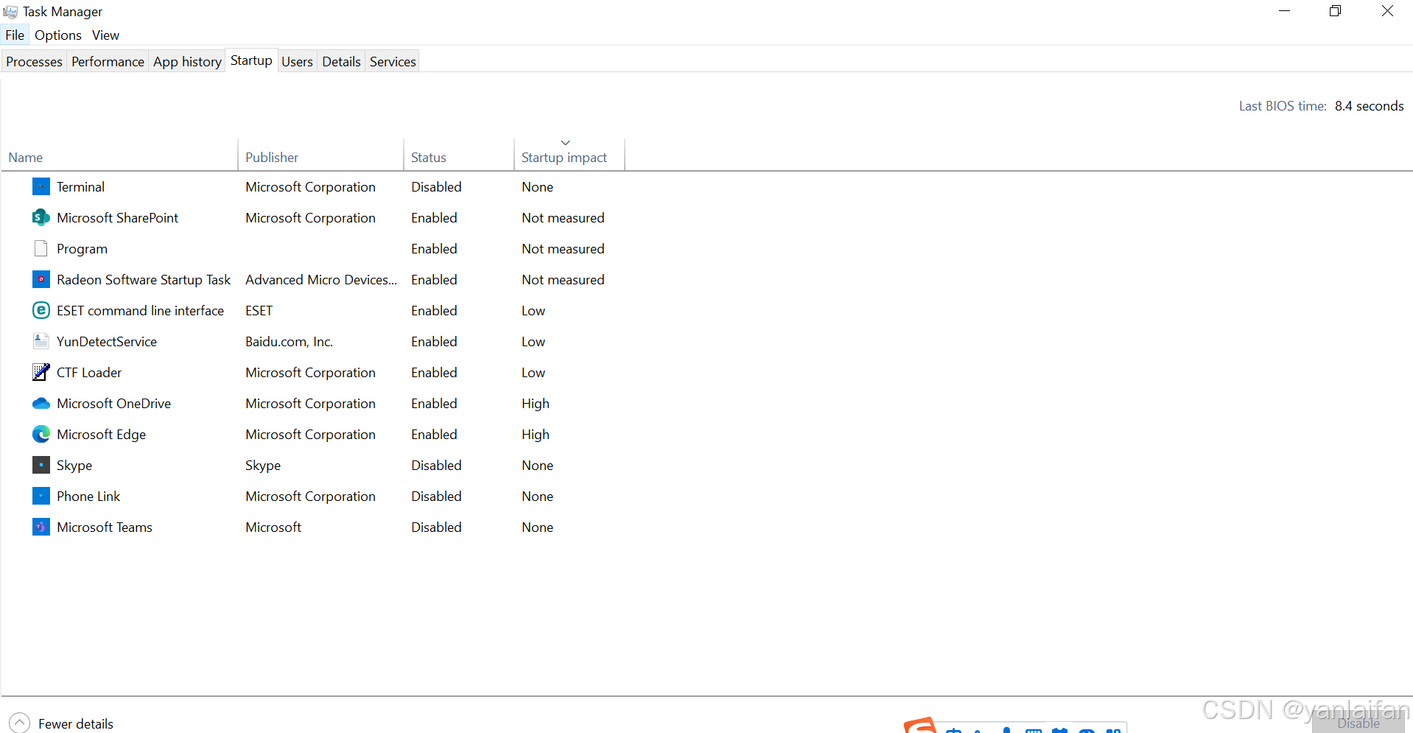This screenshot has width=1413, height=733.
Task: Select the Microsoft Teams name
Action: click(105, 527)
